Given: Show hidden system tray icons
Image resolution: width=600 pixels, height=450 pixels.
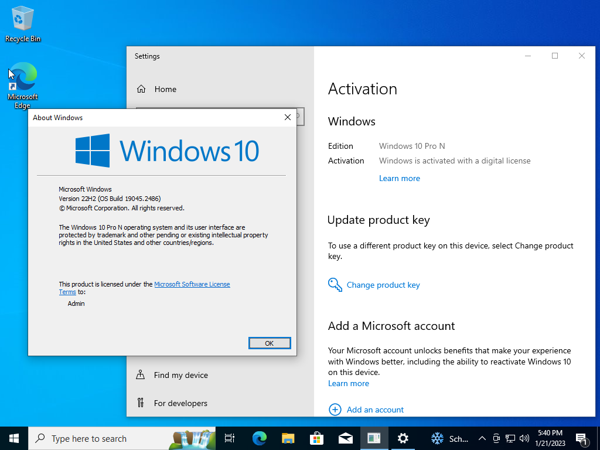Looking at the screenshot, I should [482, 438].
